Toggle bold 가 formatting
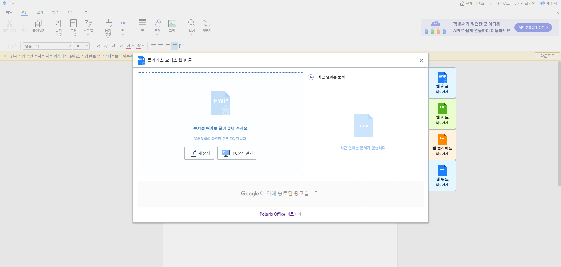This screenshot has width=561, height=267. tap(98, 46)
